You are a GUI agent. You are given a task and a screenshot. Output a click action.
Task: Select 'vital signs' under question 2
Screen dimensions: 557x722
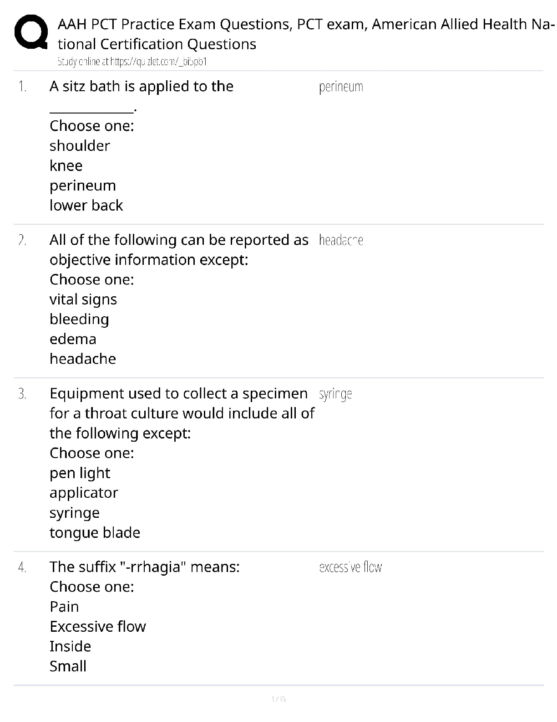point(83,299)
